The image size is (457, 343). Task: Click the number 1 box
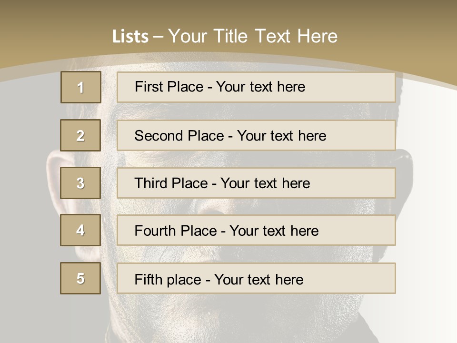point(81,87)
